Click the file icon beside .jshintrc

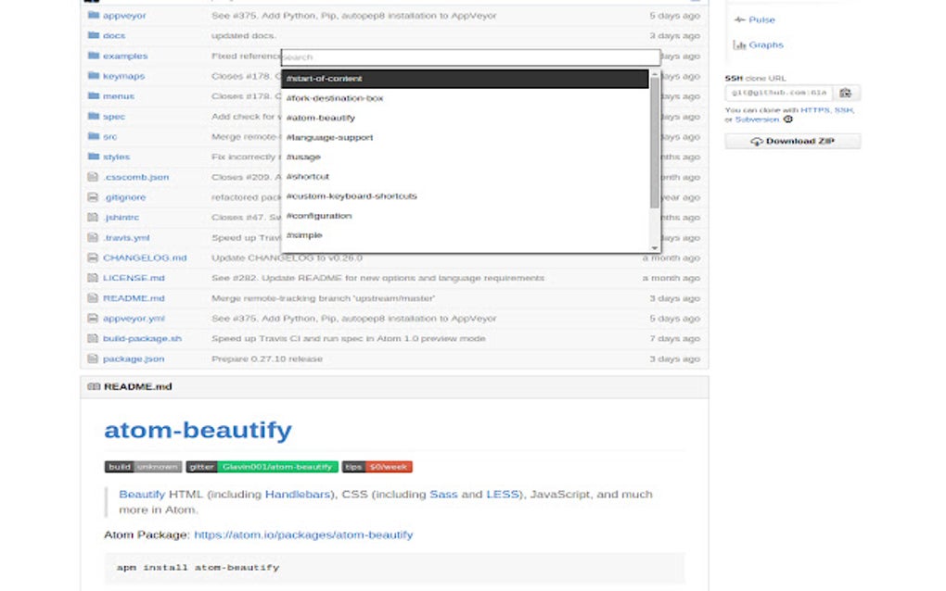93,217
